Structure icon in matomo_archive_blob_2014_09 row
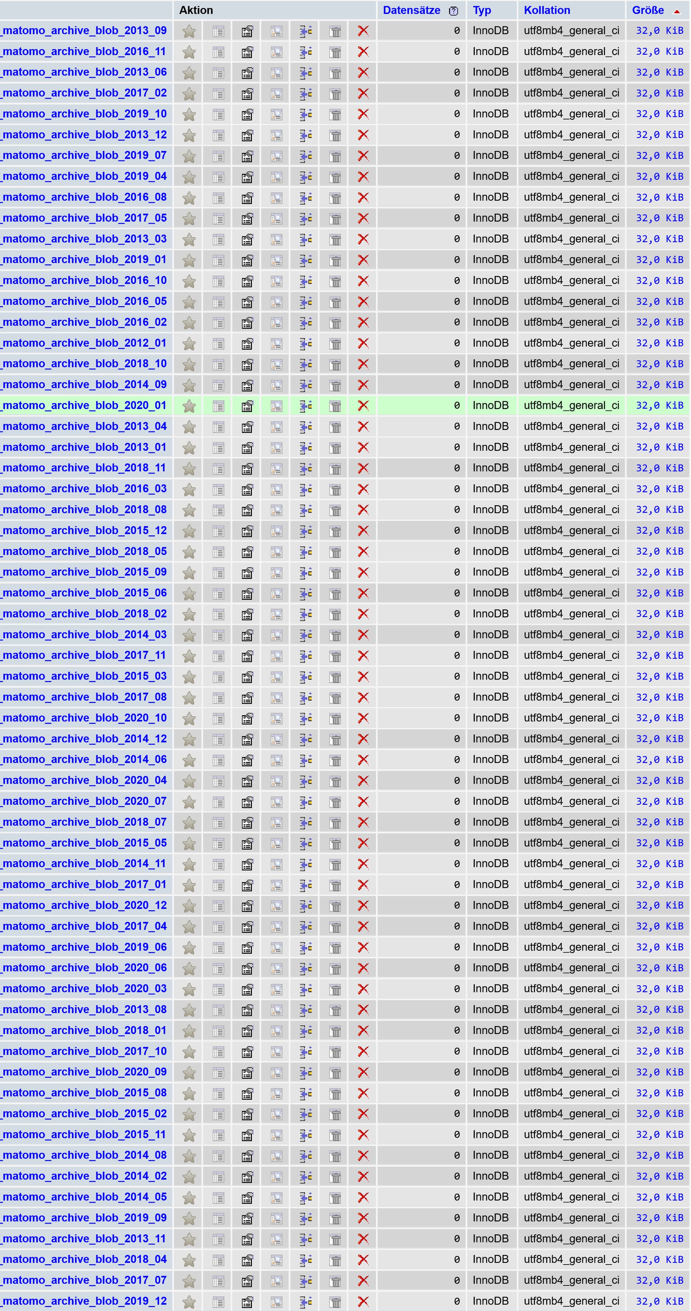 click(x=247, y=385)
